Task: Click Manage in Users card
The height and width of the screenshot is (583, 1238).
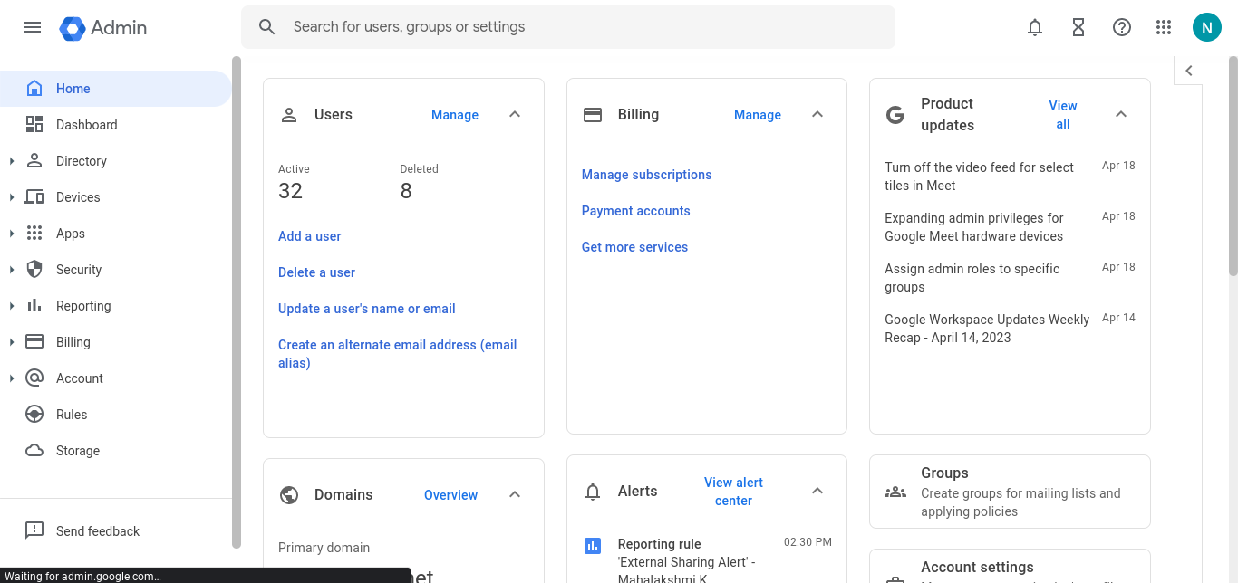Action: pos(455,115)
